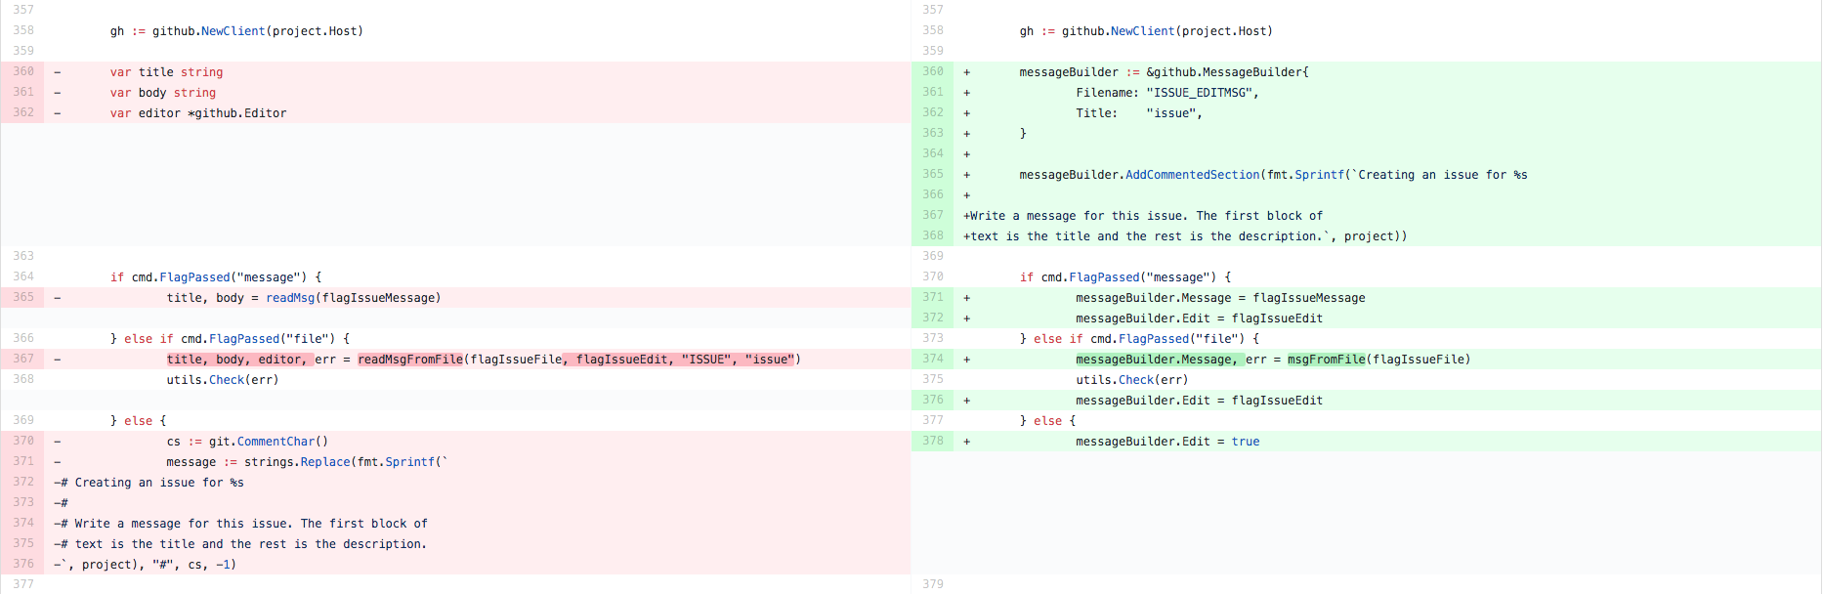
Task: Click the removed line 'cs := git.CommentChar()'
Action: (x=247, y=442)
